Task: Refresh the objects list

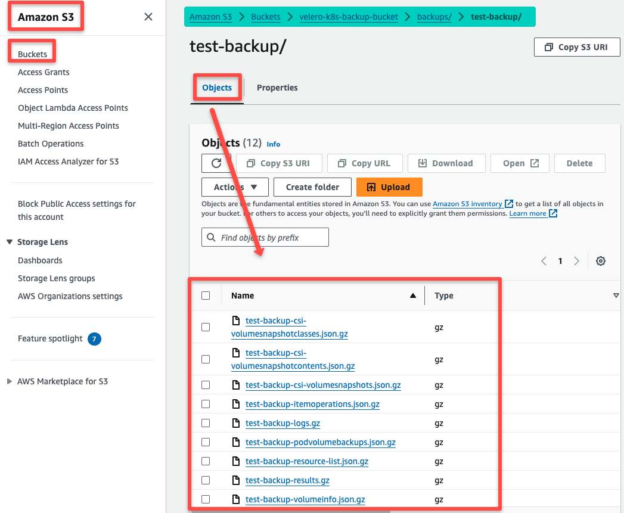Action: click(216, 163)
